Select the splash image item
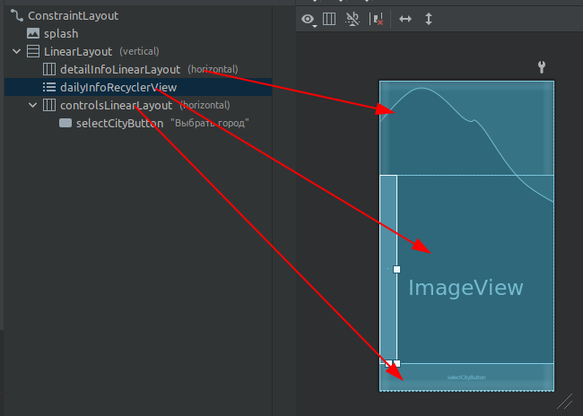The image size is (583, 416). click(61, 33)
